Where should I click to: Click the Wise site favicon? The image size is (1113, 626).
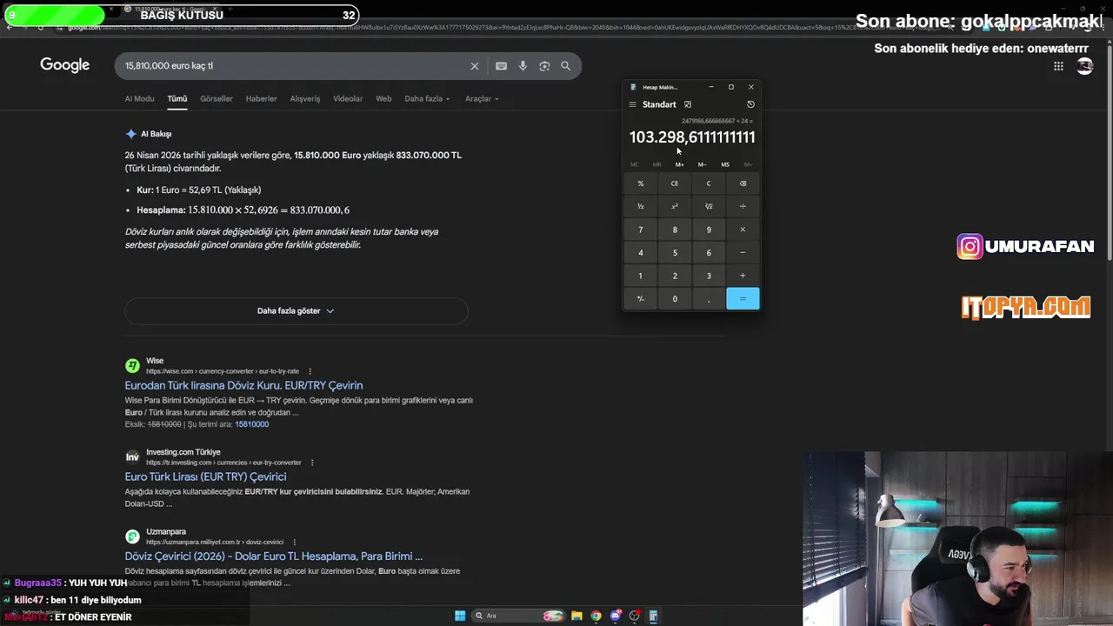point(132,366)
